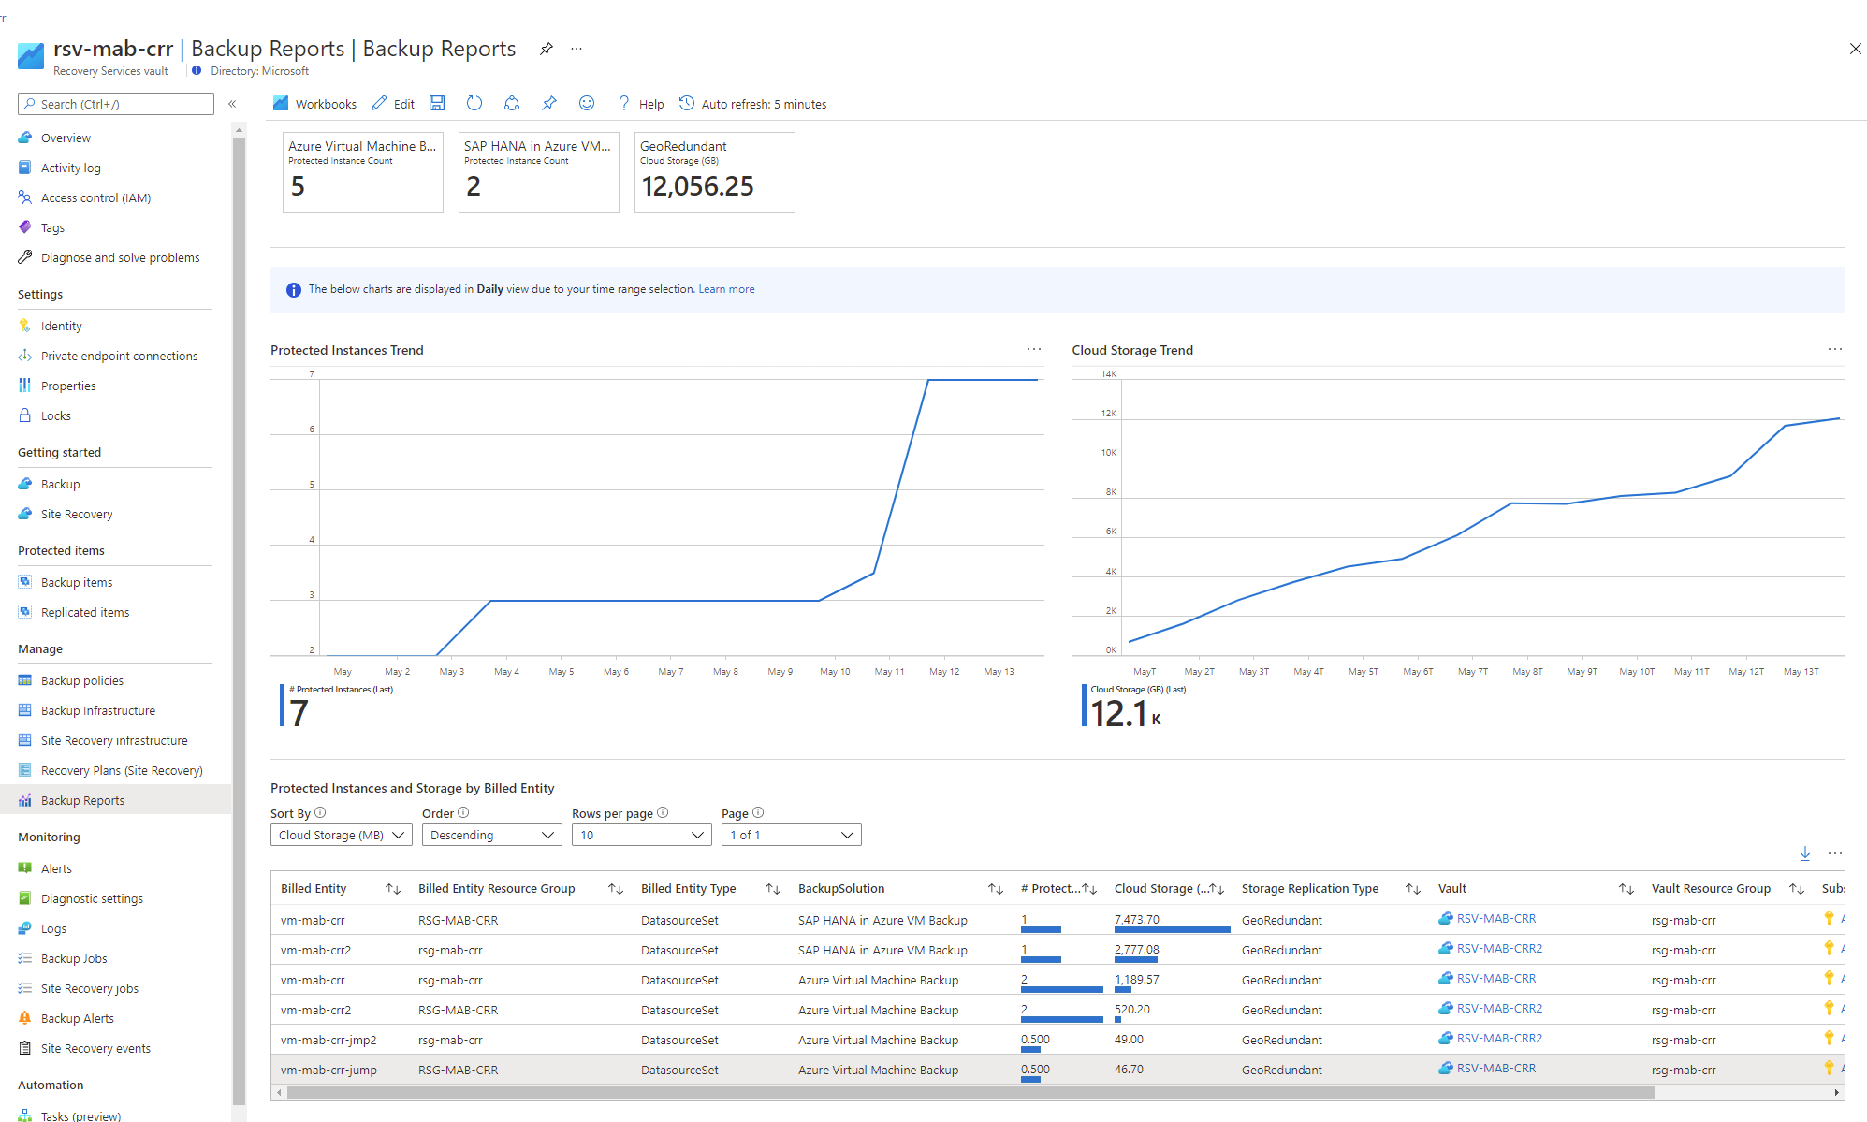Click the Protected Instances Trend ellipsis menu
Viewport: 1867px width, 1122px height.
[x=1033, y=350]
